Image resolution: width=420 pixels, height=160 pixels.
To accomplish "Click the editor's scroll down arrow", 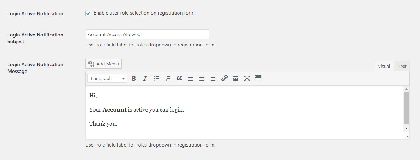I will 406,128.
